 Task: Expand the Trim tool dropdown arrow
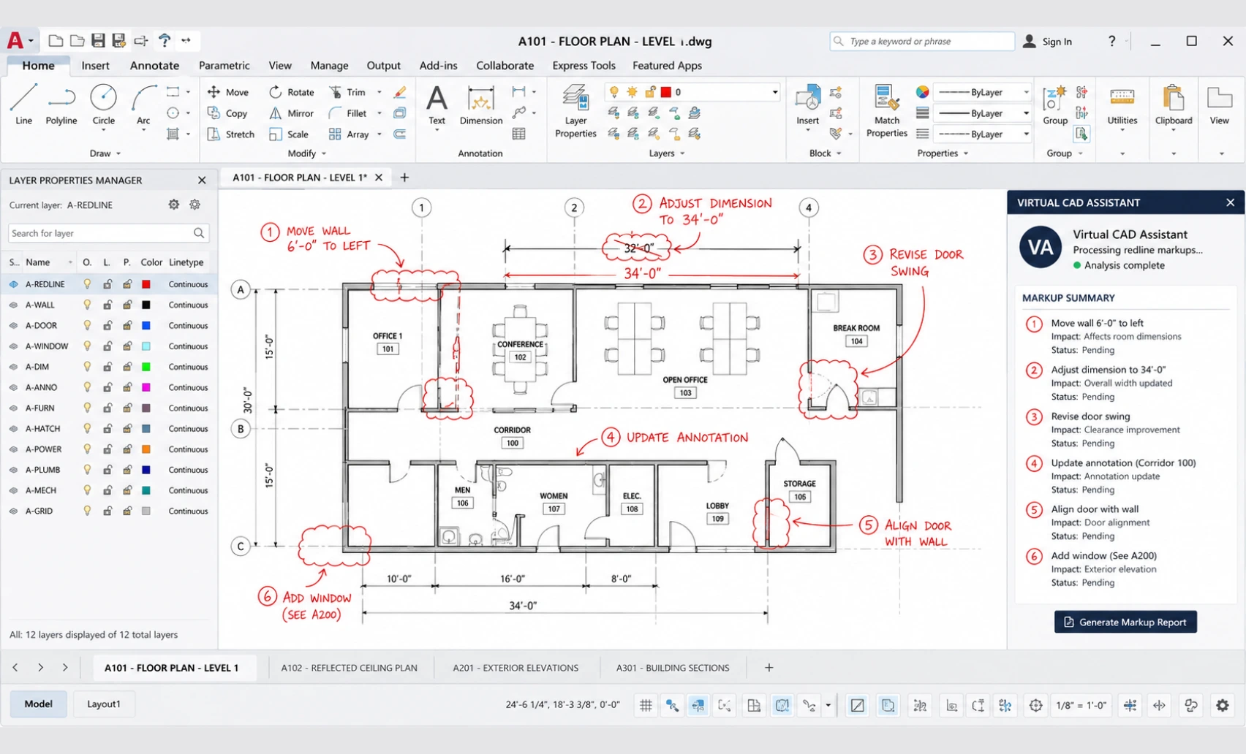click(x=379, y=92)
